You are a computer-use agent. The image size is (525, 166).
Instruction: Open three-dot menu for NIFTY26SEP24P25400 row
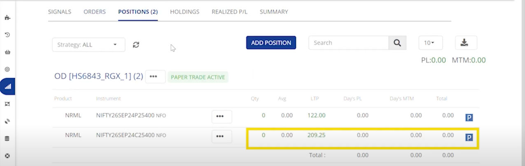(222, 117)
